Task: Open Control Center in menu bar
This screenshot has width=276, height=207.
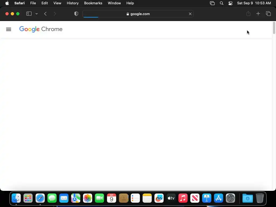Action: coord(230,3)
